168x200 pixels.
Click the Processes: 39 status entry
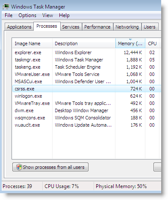17,186
